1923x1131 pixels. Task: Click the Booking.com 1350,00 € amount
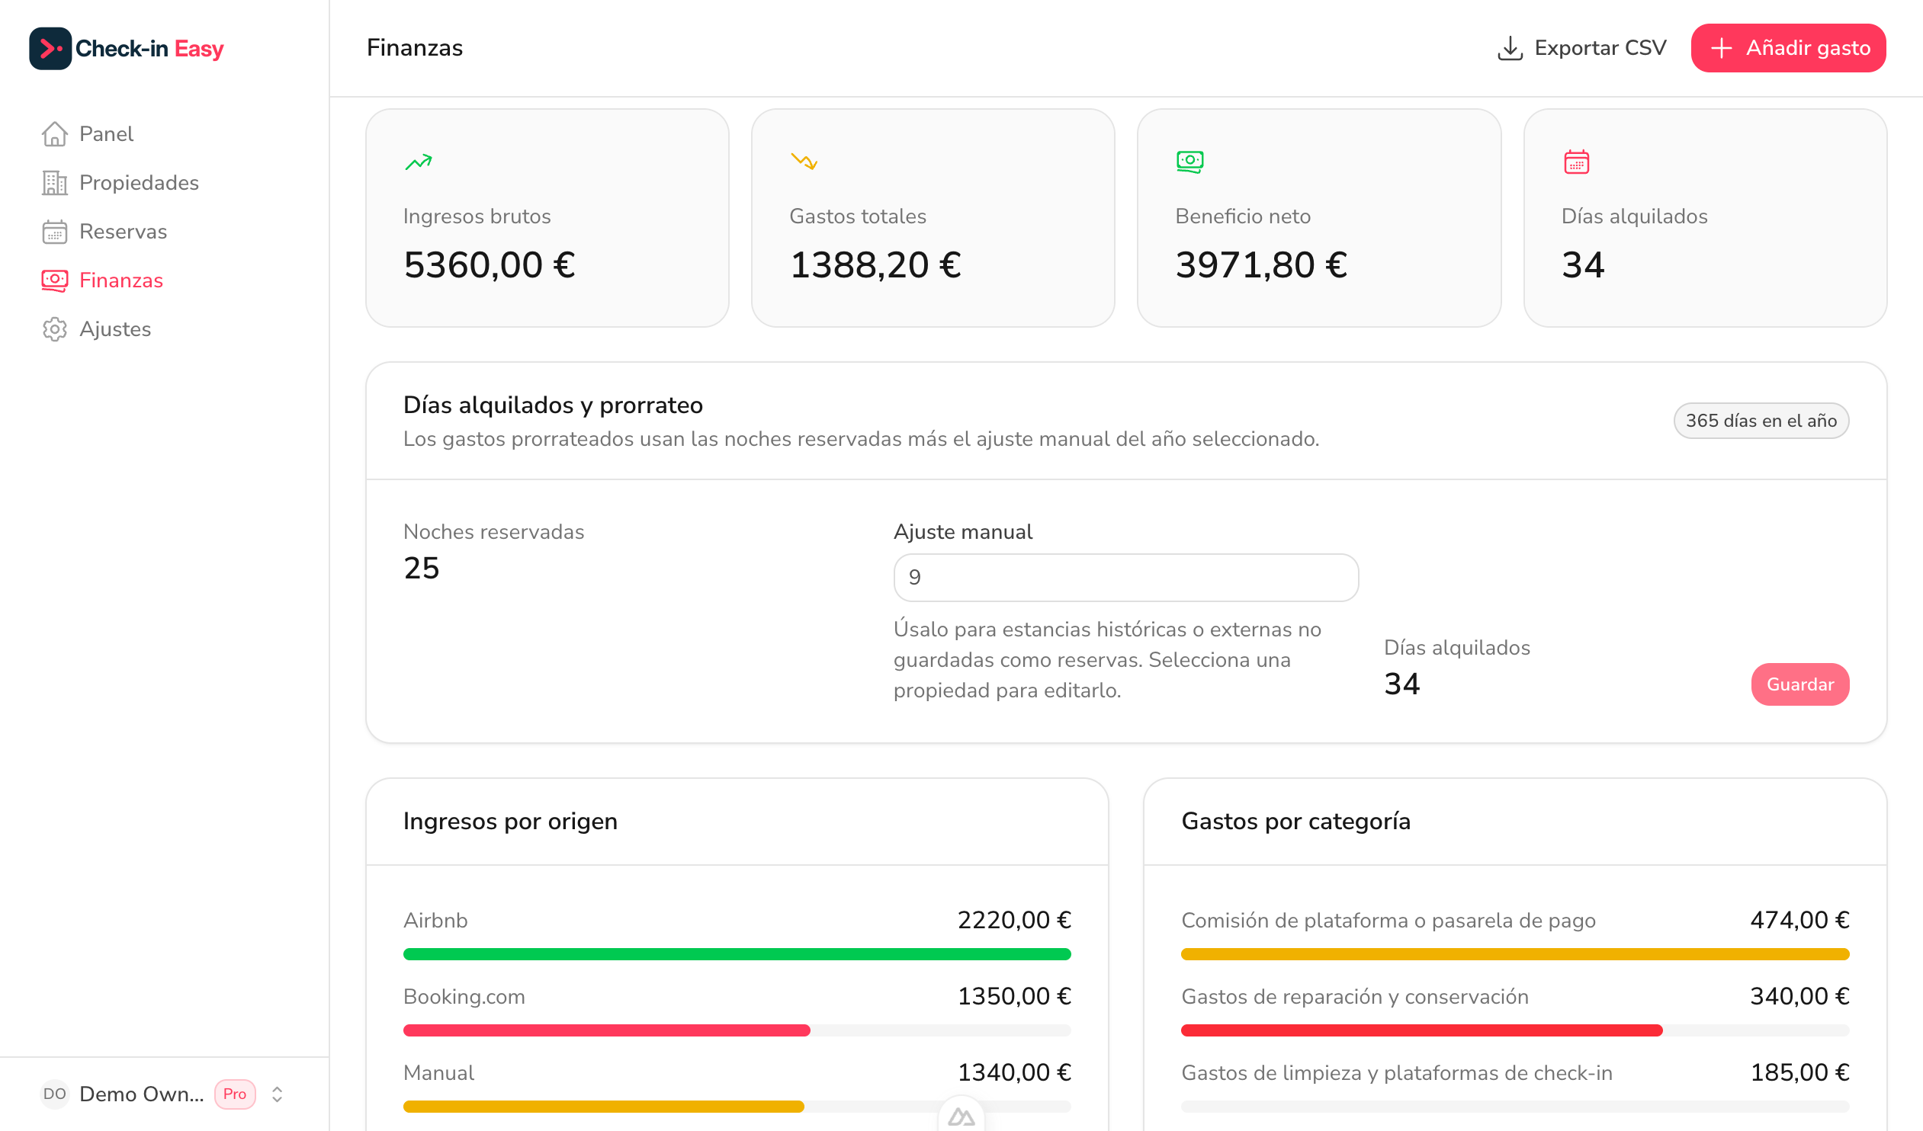point(1014,996)
